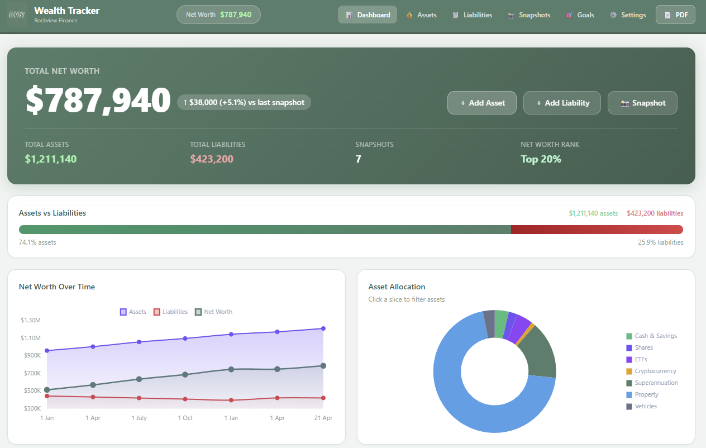Click the $1.30M y-axis label

pos(30,320)
